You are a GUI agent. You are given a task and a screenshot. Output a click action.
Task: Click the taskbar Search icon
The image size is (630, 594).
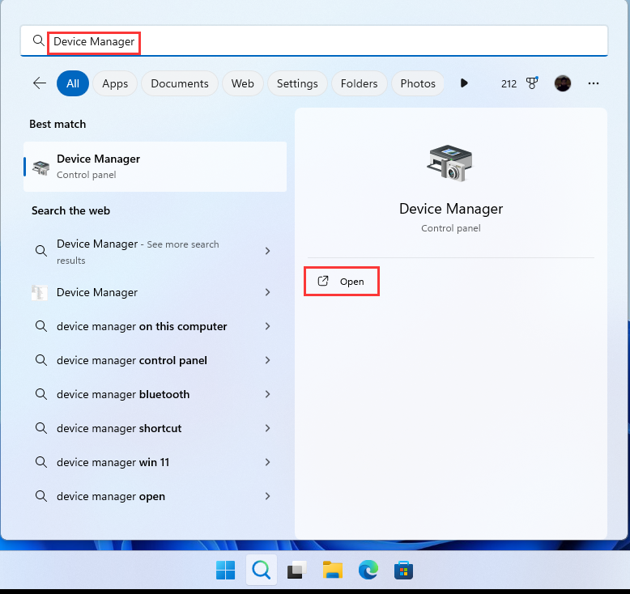pyautogui.click(x=262, y=570)
